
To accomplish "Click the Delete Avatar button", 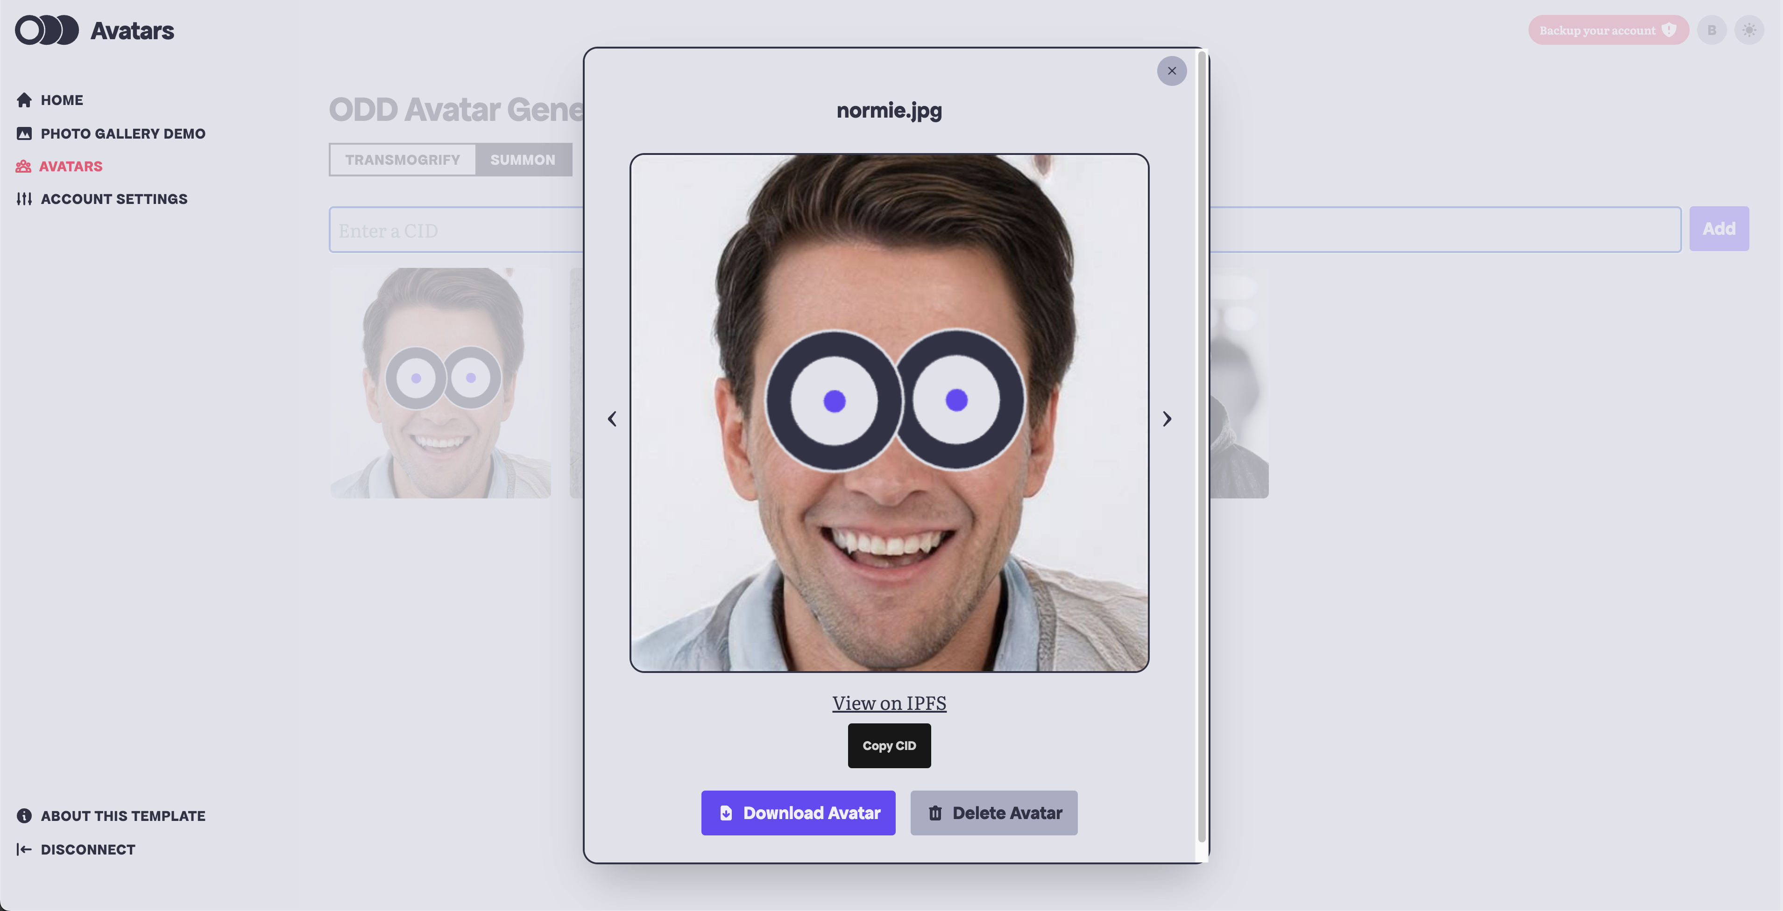I will tap(994, 812).
